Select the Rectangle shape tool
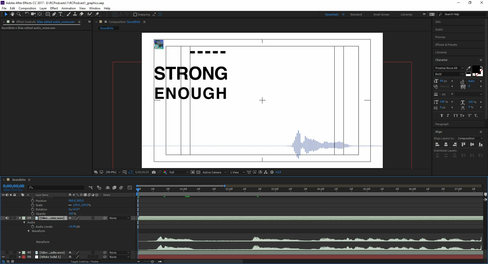This screenshot has height=264, width=488. (x=48, y=14)
